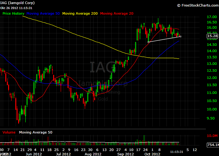Click the white support trendline
Viewport: 219px width, 156px height.
pos(164,39)
